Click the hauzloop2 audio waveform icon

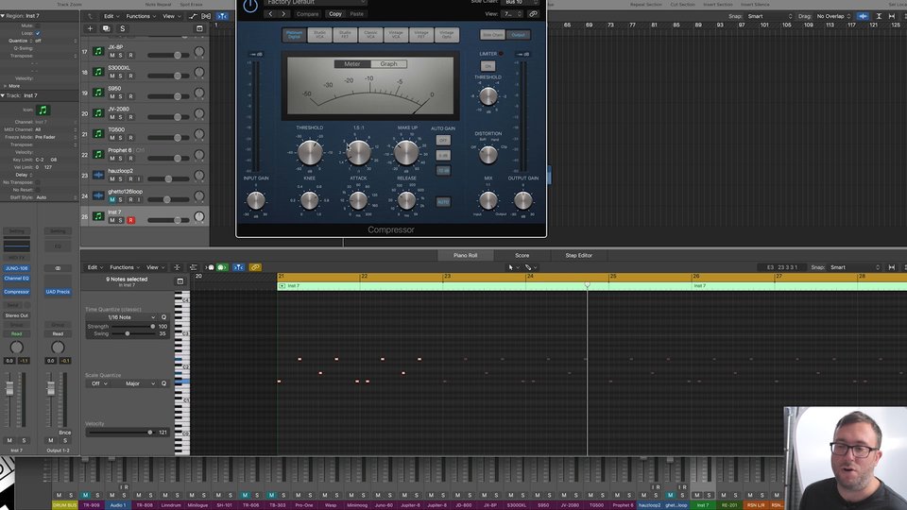click(x=98, y=175)
